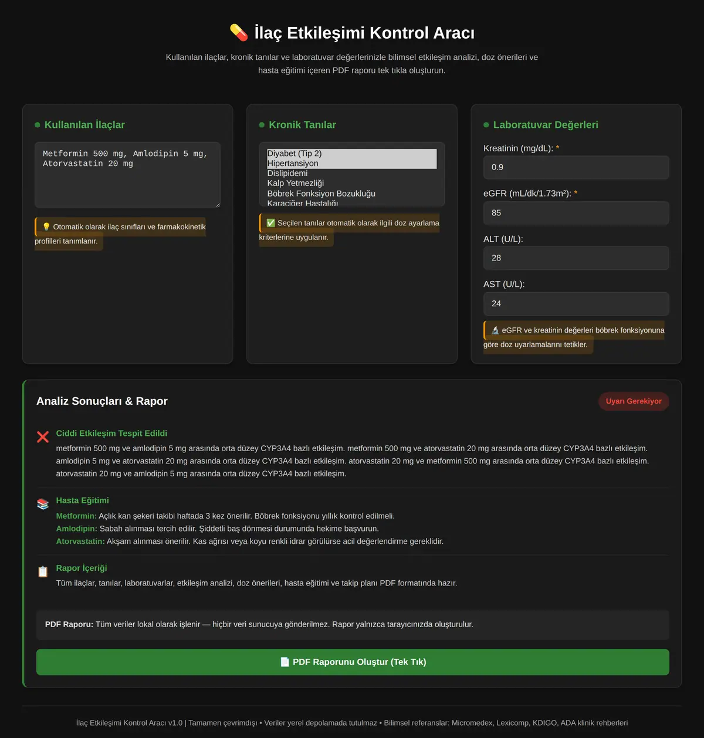Click the Uyarı Gerekiyor status badge

coord(634,401)
